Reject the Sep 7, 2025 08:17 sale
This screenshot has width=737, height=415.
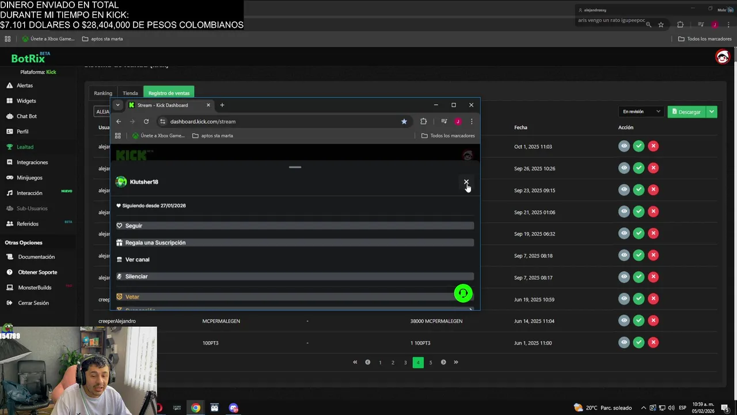[x=653, y=277]
